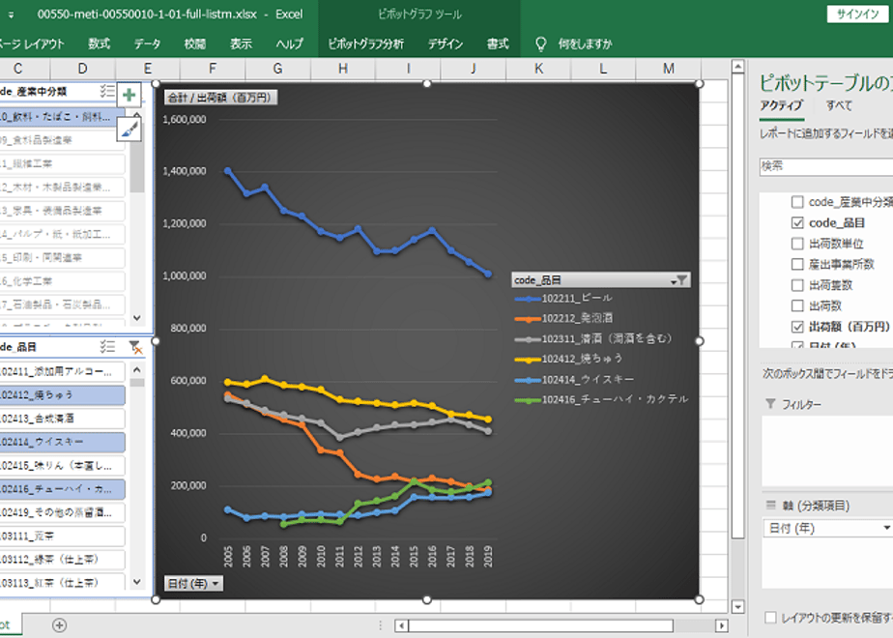893x638 pixels.
Task: Open the 表示 ribbon tab
Action: [x=241, y=43]
